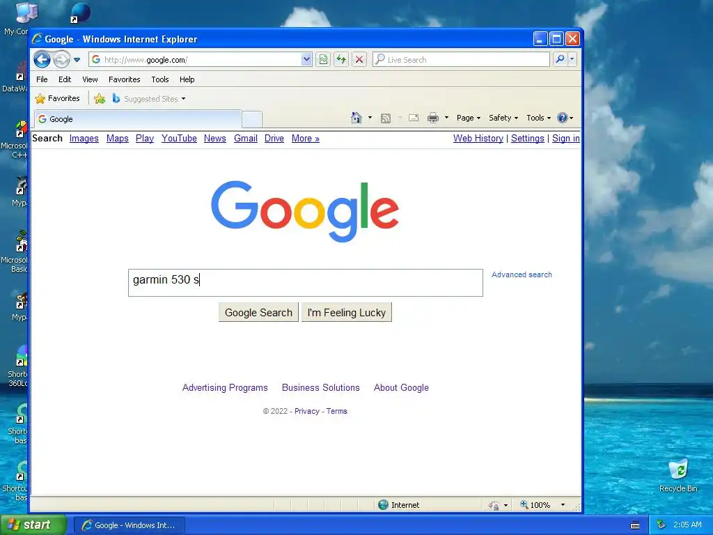
Task: Open Google Maps link
Action: [117, 139]
